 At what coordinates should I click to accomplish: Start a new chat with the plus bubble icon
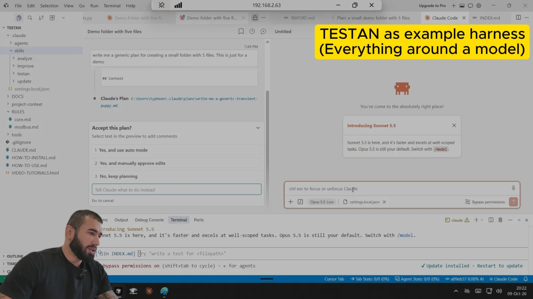263,31
